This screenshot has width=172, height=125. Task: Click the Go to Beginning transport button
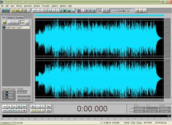[x=5, y=110]
